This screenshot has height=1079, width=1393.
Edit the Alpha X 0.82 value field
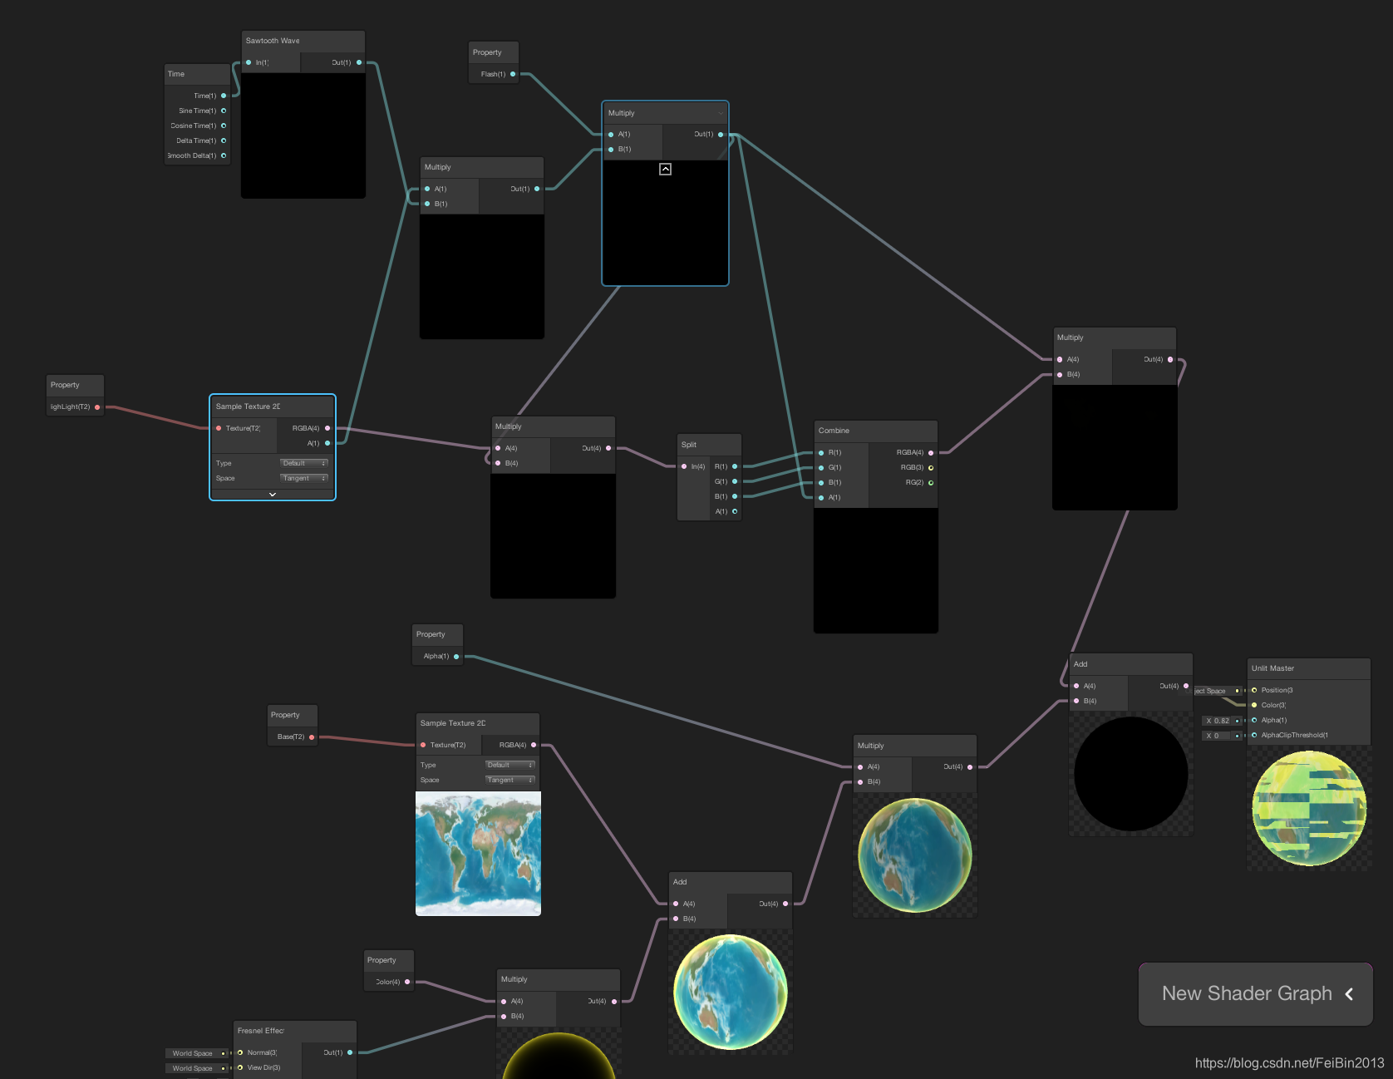pos(1223,721)
